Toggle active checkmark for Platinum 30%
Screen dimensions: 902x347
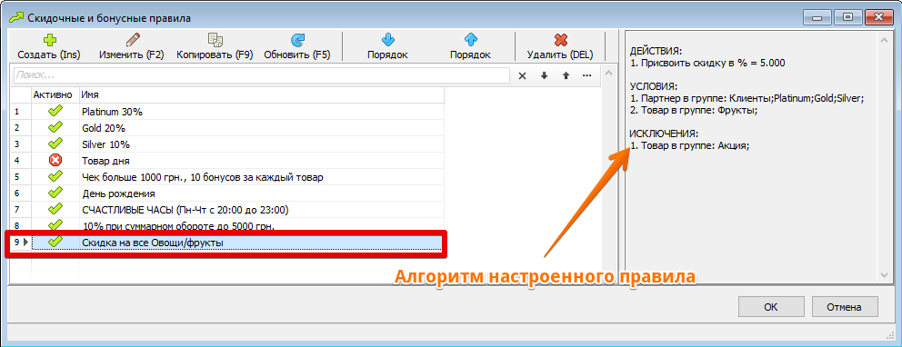55,111
